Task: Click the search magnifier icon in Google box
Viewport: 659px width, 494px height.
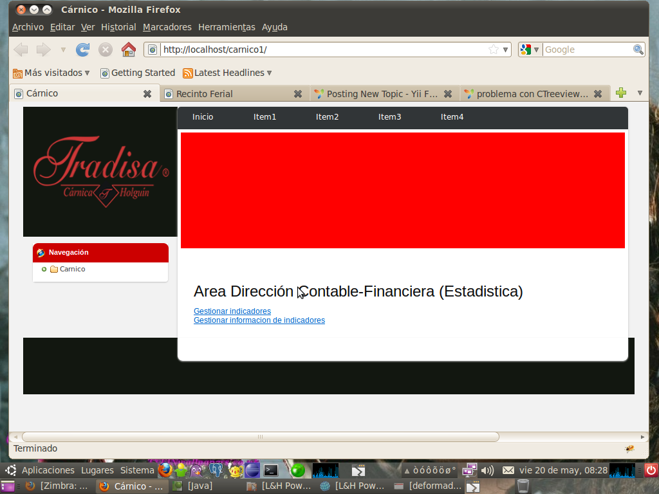Action: (x=638, y=50)
